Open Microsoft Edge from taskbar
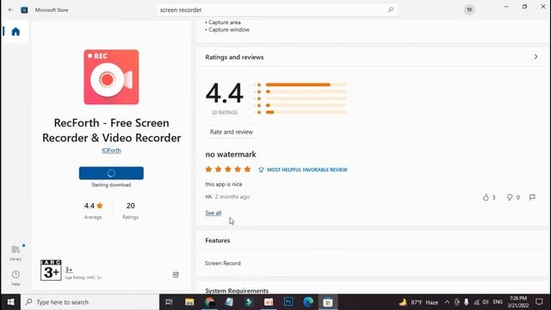This screenshot has width=551, height=310. coord(308,302)
